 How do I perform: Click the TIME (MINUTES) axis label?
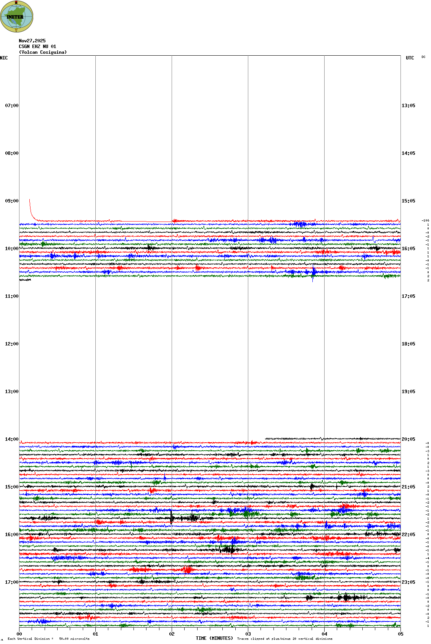pyautogui.click(x=214, y=638)
